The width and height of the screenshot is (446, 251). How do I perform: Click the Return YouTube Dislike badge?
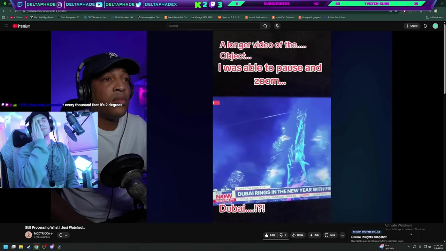click(366, 232)
